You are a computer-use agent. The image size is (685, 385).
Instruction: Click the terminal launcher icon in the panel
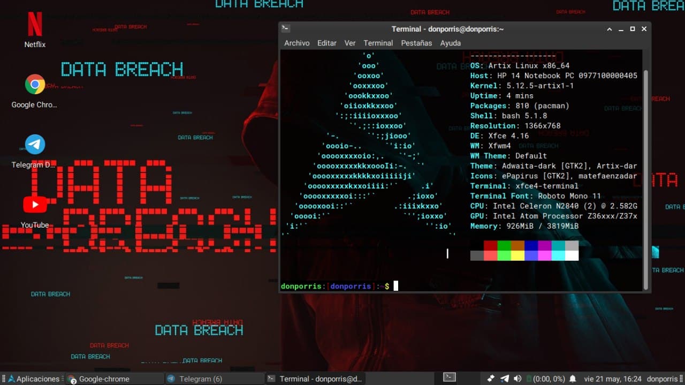pos(450,378)
